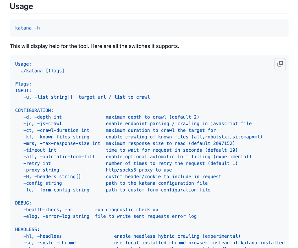The image size is (298, 248).
Task: Click the '-health-check, -hc' flag
Action: click(48, 210)
